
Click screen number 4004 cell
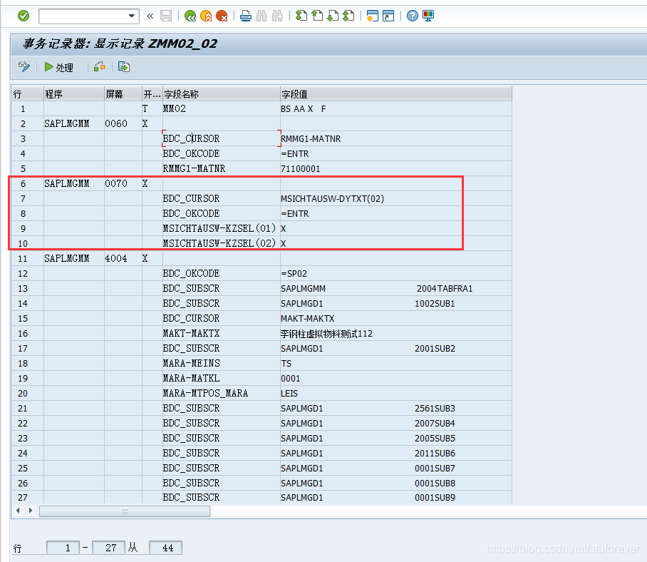(123, 258)
